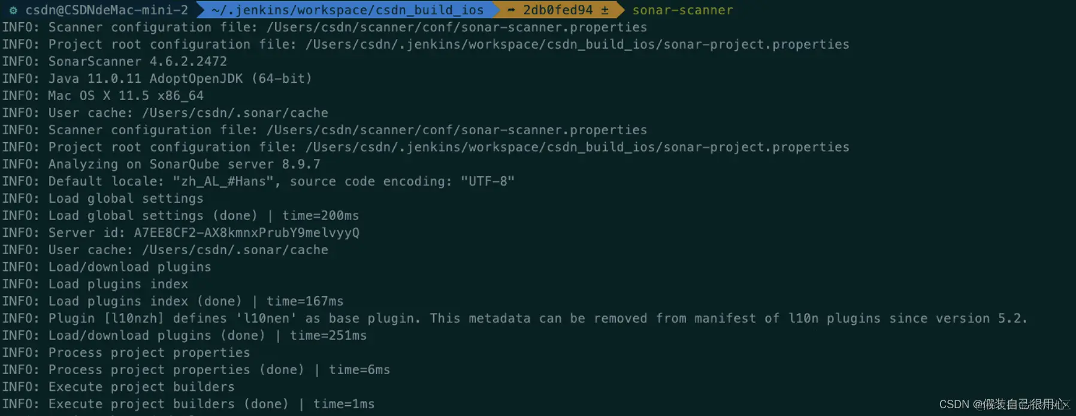
Task: Click the gear icon before csdn@CSDNdeMac-mini-2
Action: pyautogui.click(x=13, y=10)
